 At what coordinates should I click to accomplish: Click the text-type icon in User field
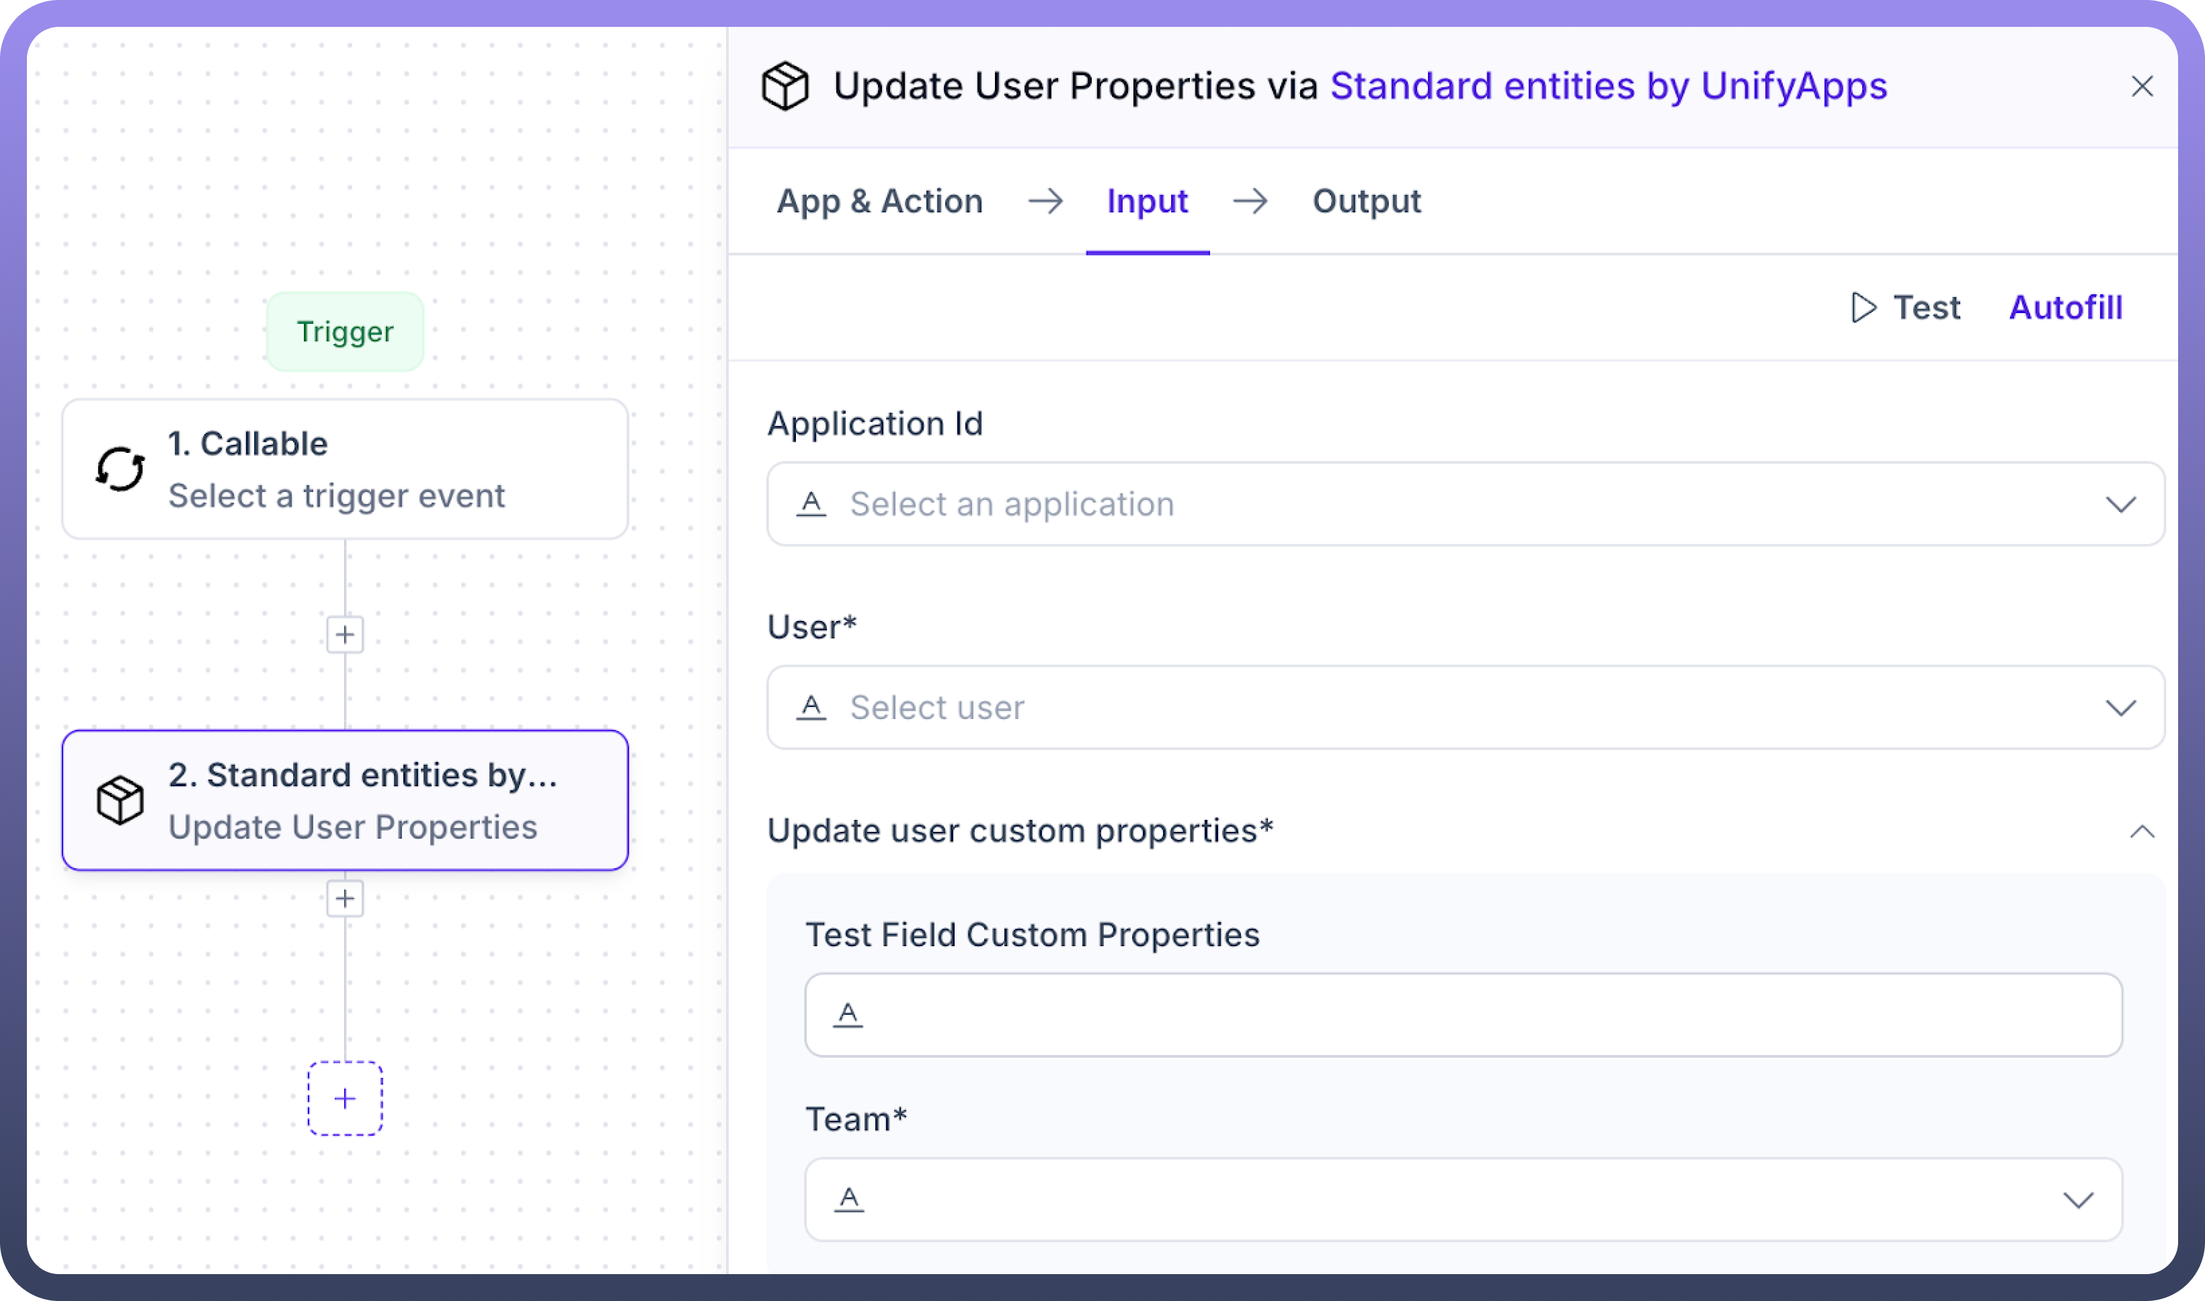point(811,708)
